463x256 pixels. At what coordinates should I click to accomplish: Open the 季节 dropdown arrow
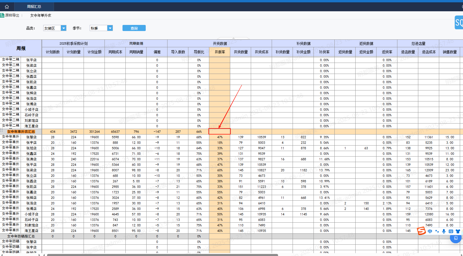click(110, 28)
